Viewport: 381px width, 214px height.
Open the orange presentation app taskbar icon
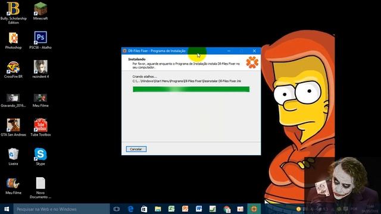241,209
